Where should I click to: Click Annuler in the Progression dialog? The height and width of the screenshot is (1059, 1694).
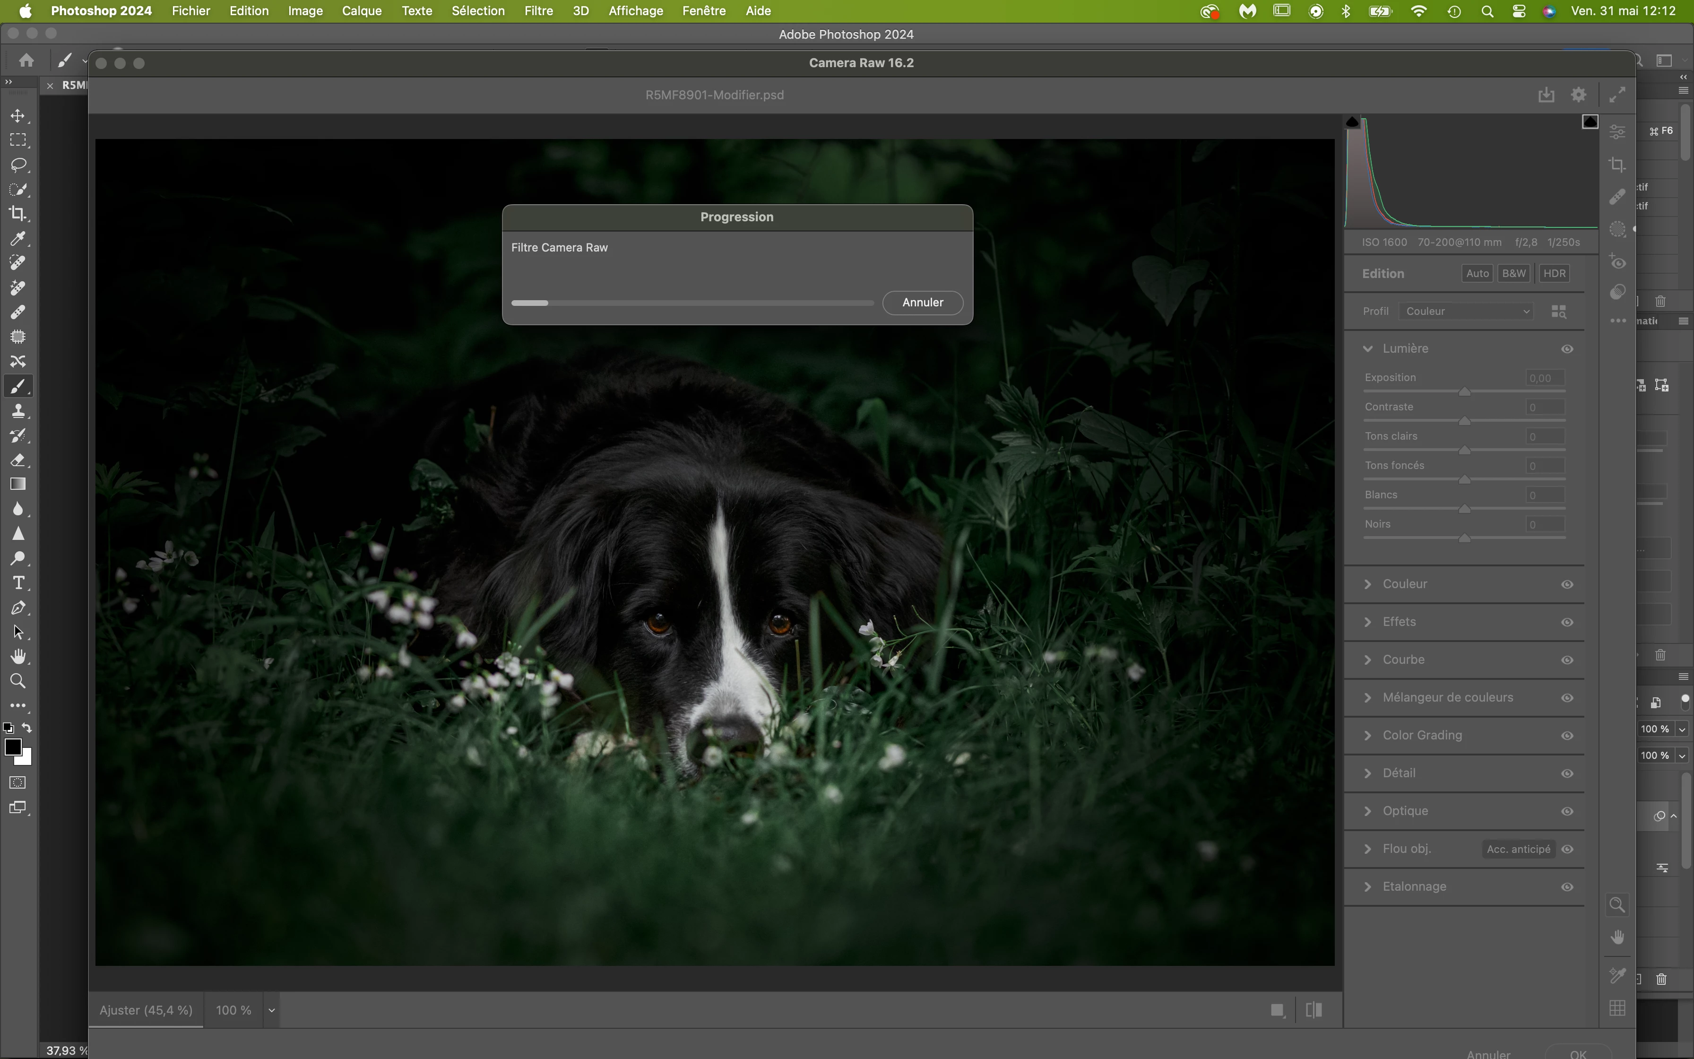point(922,303)
